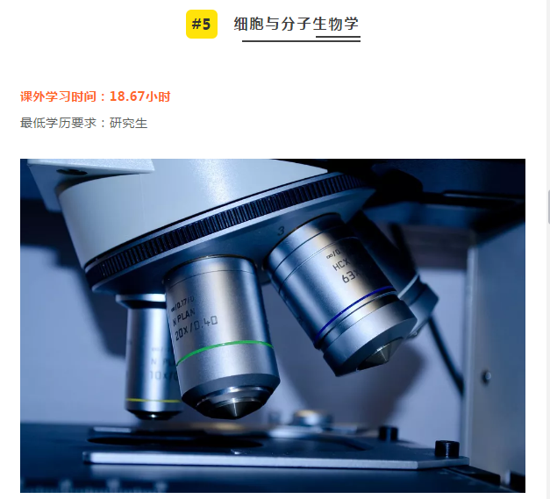Click the 18.67 number in orange text
This screenshot has height=499, width=550.
click(127, 96)
